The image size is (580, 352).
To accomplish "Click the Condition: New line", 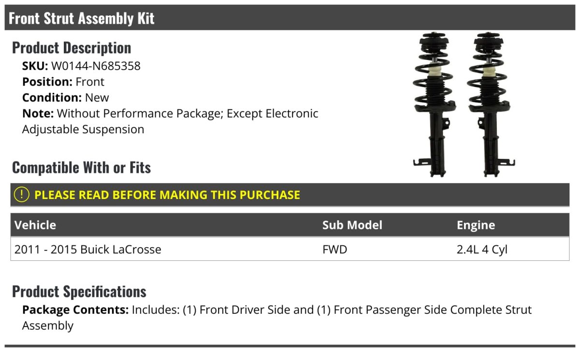I will click(x=66, y=98).
